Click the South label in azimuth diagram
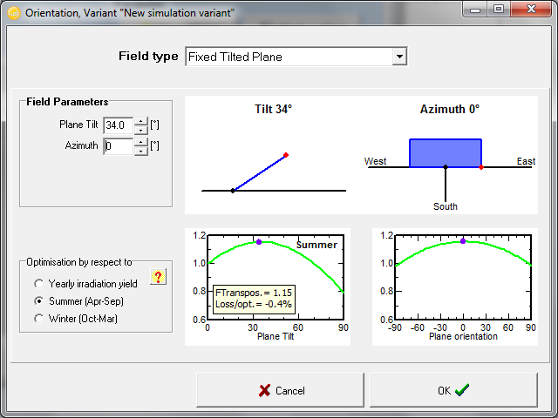 [446, 206]
